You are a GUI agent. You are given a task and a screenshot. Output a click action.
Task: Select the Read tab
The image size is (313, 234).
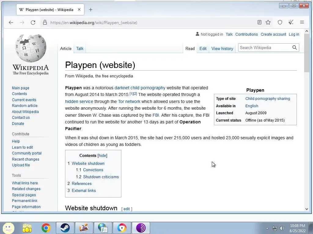point(190,48)
